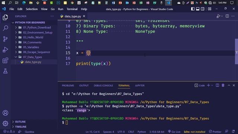Open the Testing flask view
This screenshot has height=134, width=238.
tap(5, 71)
